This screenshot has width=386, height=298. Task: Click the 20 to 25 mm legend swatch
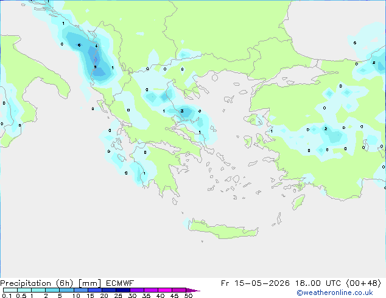tap(109, 290)
